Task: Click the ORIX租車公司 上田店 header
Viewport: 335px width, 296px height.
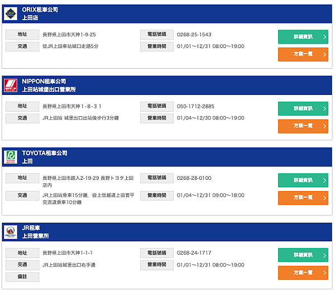Action: pos(40,13)
